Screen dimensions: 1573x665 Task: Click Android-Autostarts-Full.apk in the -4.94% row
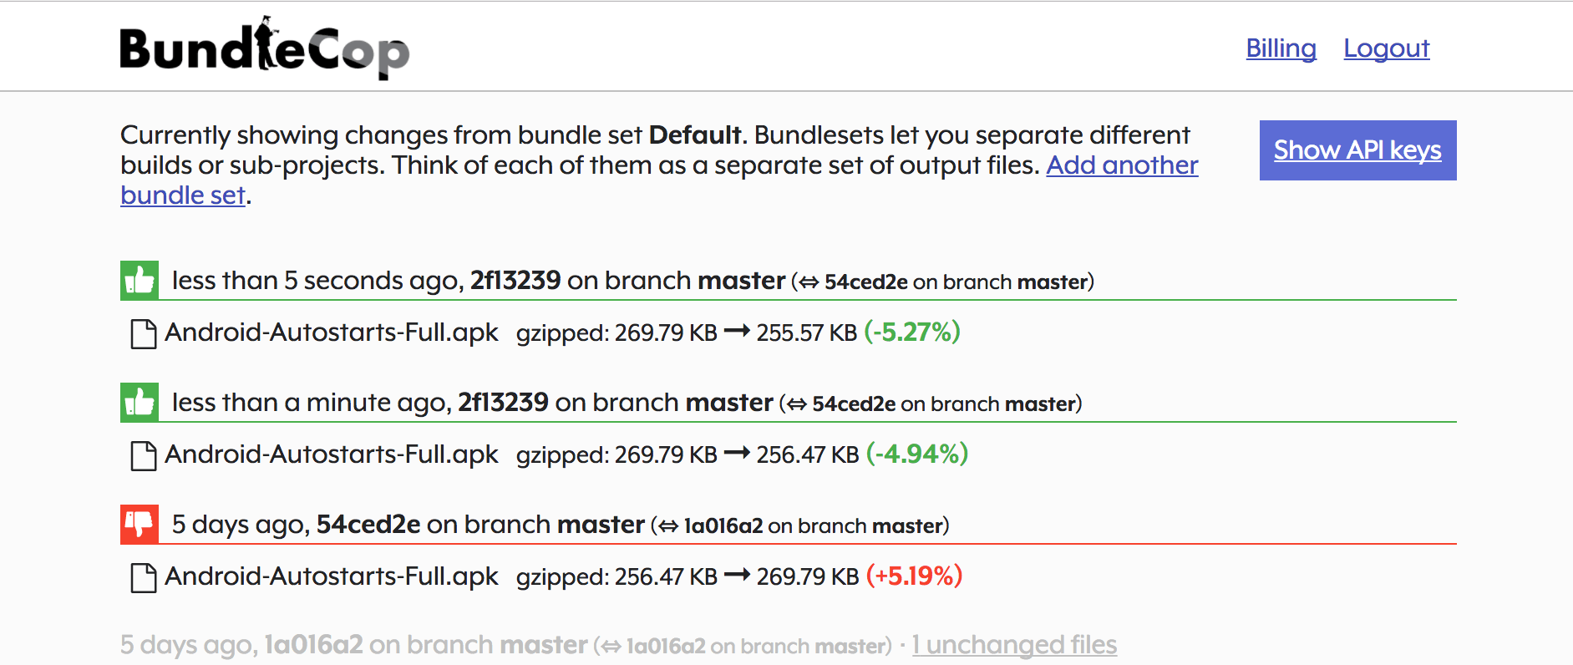332,454
